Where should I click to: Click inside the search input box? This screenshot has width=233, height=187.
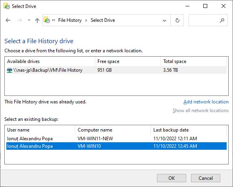(204, 20)
